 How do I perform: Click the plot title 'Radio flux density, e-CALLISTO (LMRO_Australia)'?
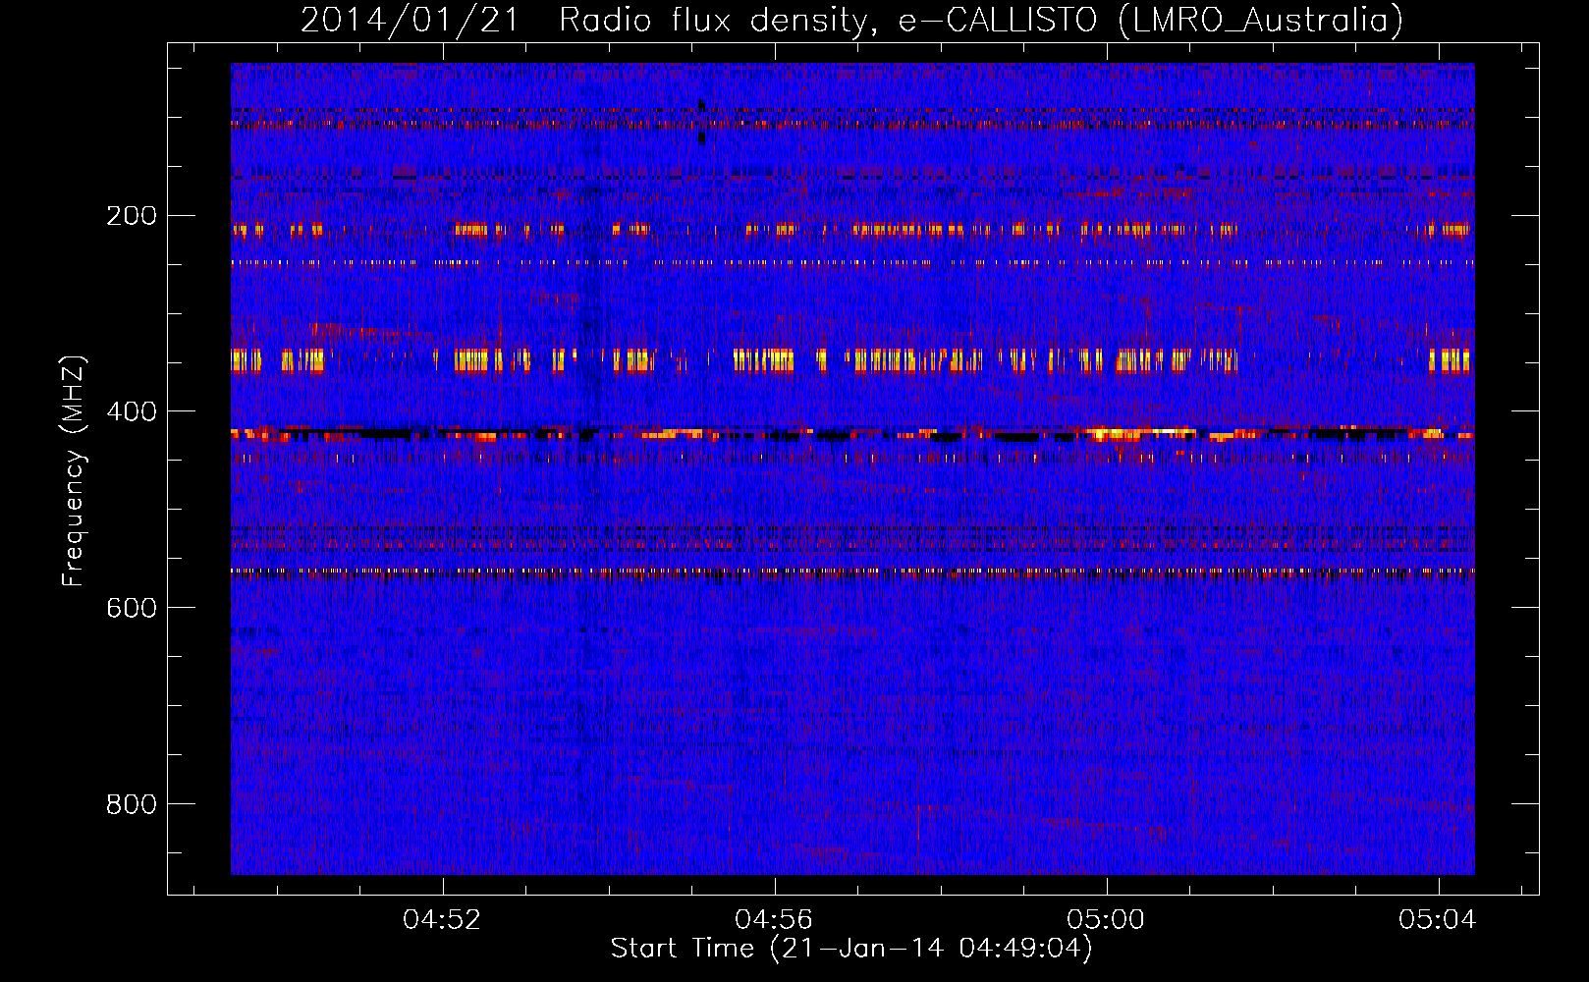tap(981, 20)
